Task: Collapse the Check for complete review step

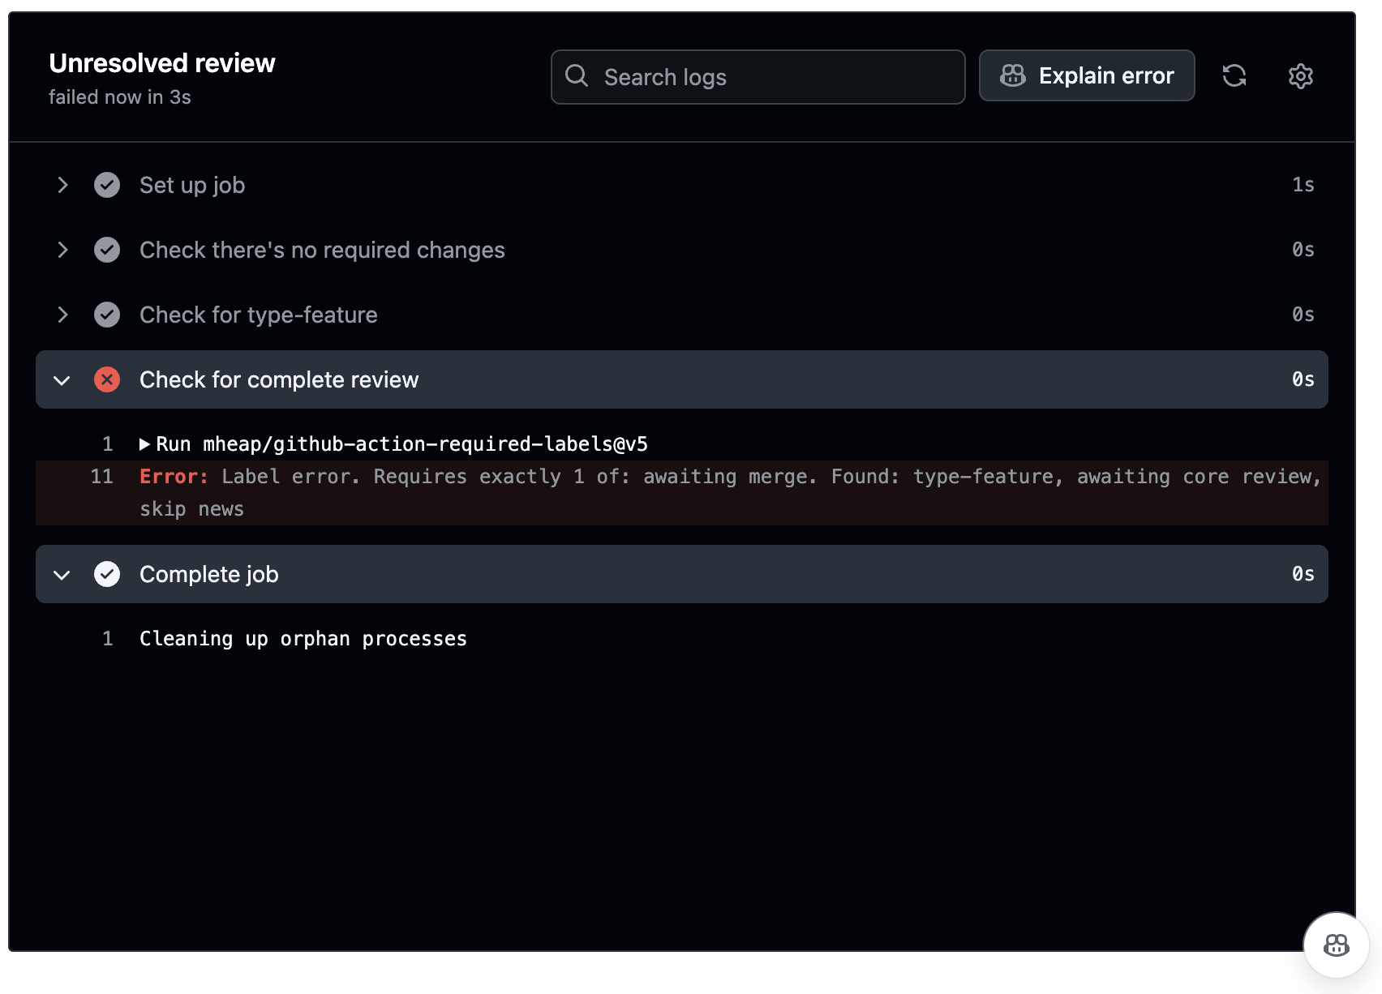Action: [62, 380]
